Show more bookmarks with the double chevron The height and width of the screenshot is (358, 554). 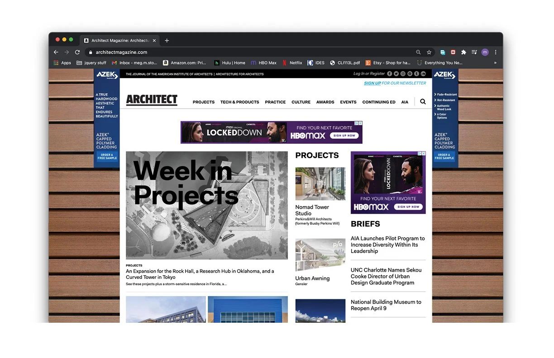pos(495,63)
